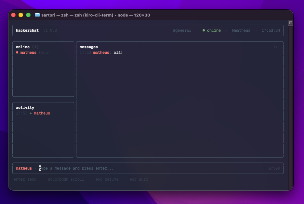
Task: Click the 'hackerchat' title in header
Action: pos(27,30)
